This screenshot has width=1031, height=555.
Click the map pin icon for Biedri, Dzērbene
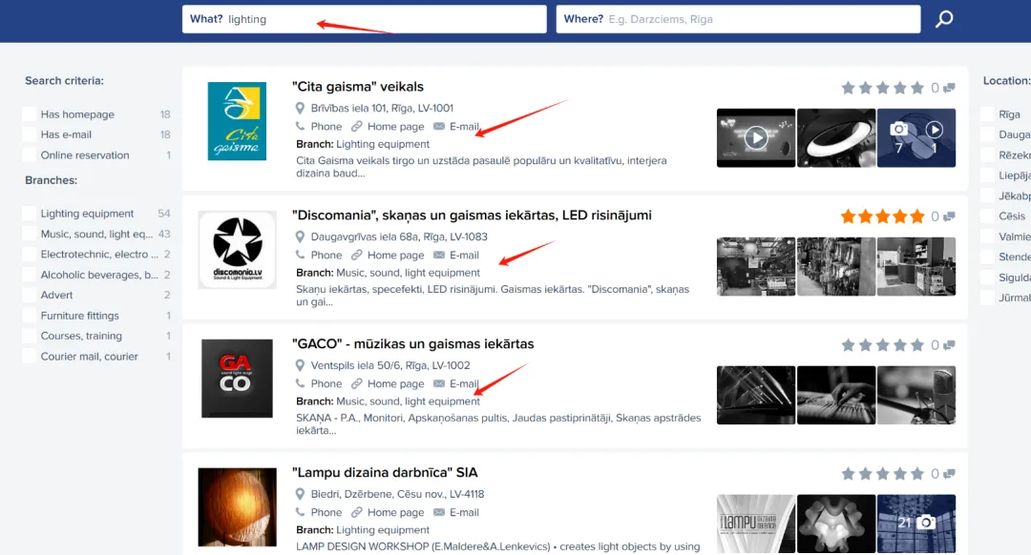click(x=300, y=494)
